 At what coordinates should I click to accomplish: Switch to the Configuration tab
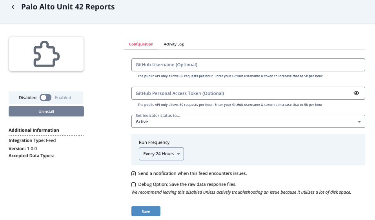[x=141, y=44]
